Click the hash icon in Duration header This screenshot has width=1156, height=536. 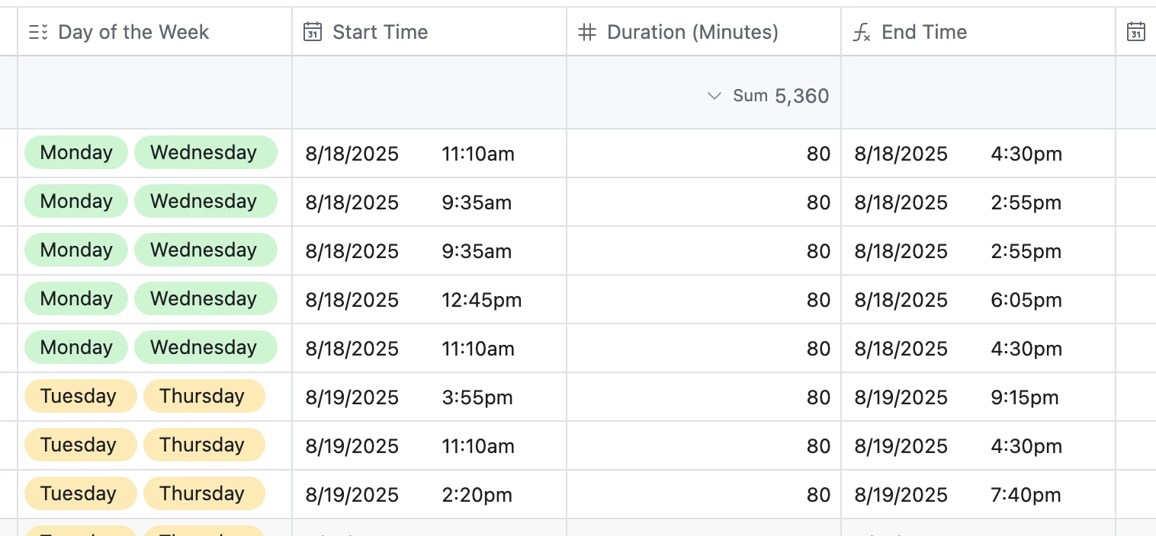pyautogui.click(x=586, y=32)
